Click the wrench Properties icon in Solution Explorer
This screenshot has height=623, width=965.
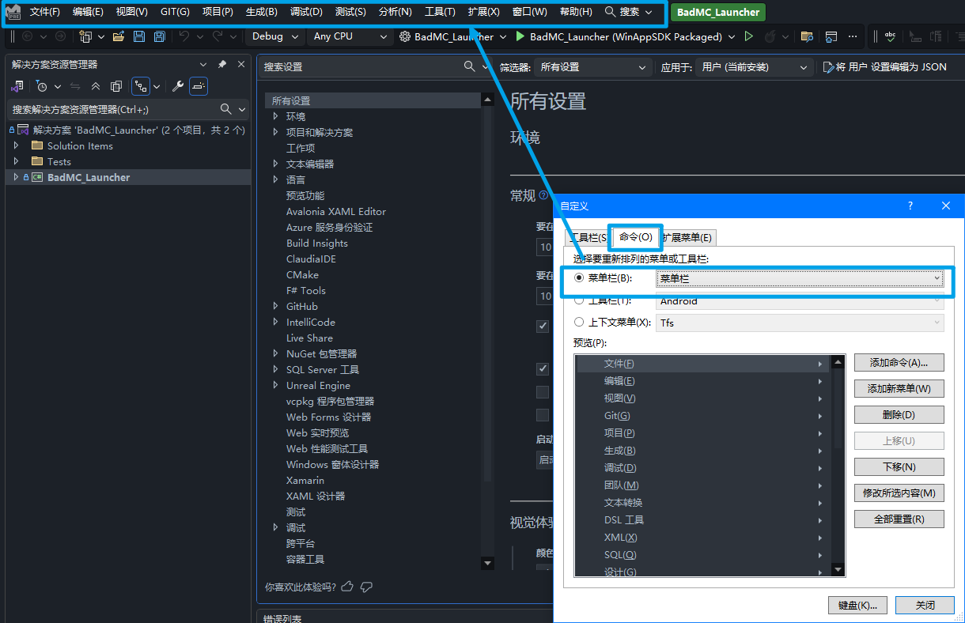coord(178,86)
